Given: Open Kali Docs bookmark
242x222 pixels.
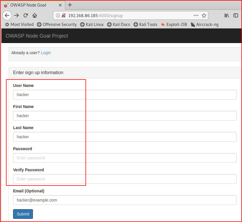Looking at the screenshot, I should coord(118,25).
